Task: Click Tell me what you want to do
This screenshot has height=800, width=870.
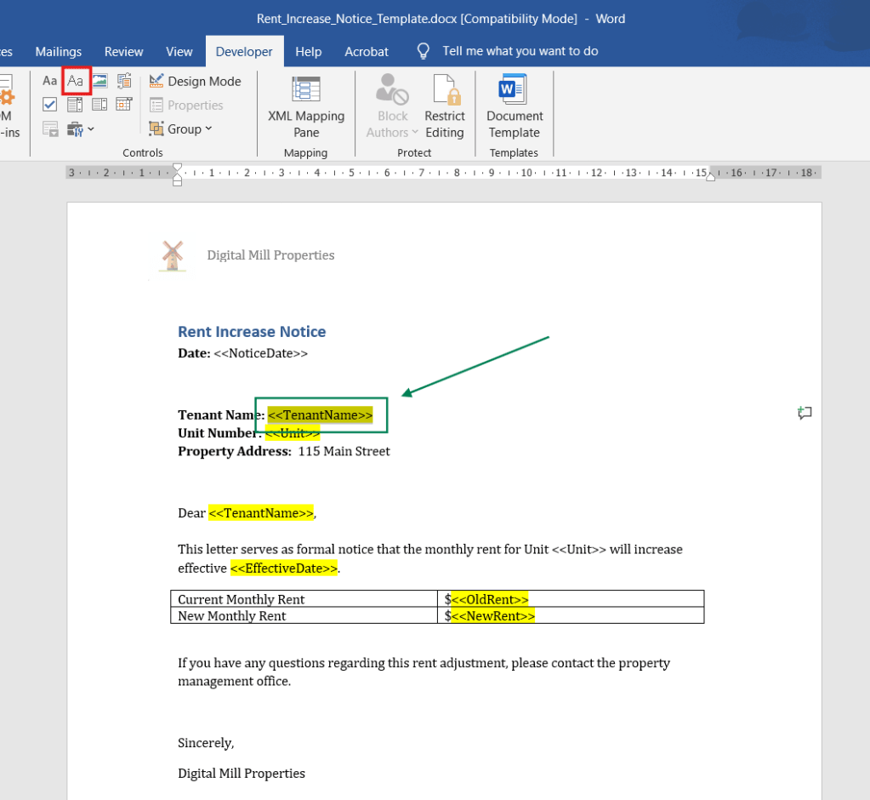Action: tap(520, 51)
